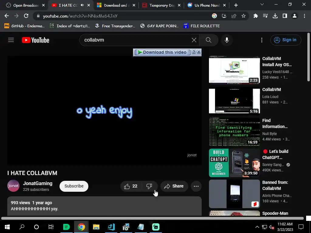
Task: Click the Google icon in address bar
Action: (214, 16)
